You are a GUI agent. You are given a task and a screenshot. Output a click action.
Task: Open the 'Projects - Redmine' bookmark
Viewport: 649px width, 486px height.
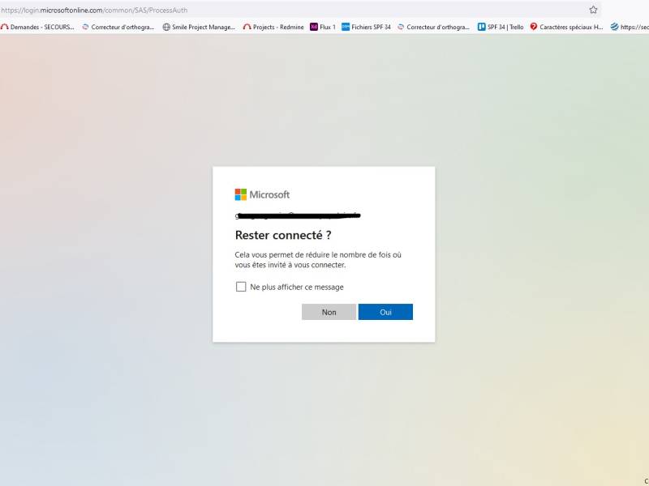tap(273, 27)
